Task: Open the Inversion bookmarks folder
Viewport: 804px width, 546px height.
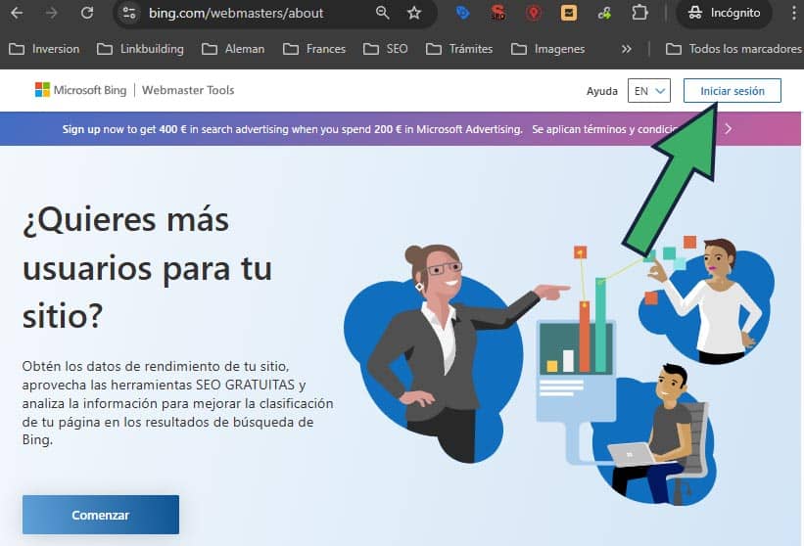Action: (x=45, y=49)
